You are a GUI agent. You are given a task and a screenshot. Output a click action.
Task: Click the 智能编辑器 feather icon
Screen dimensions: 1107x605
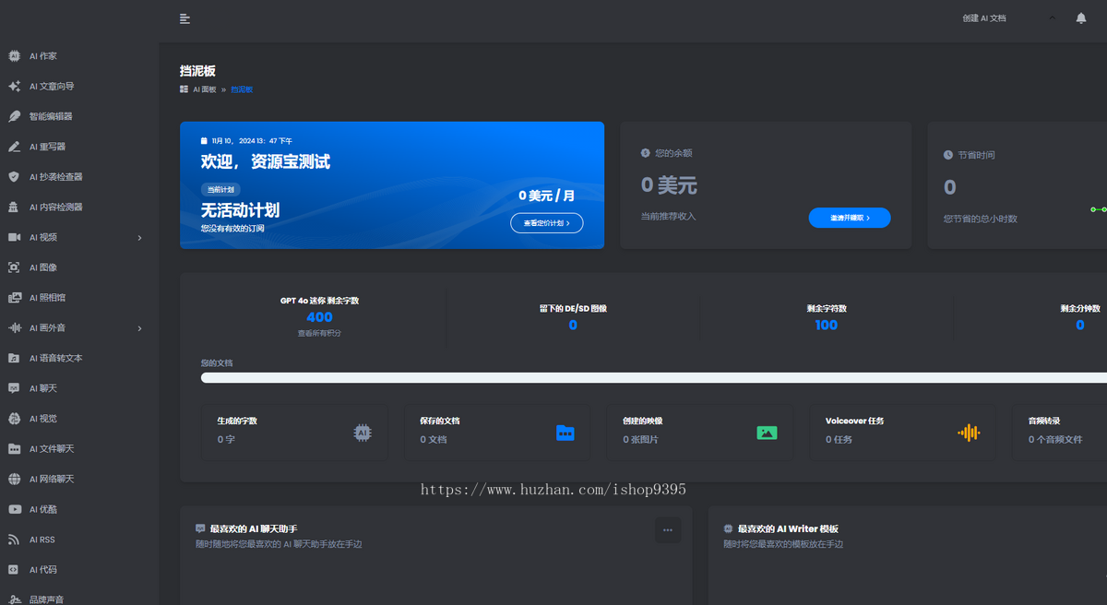point(14,117)
